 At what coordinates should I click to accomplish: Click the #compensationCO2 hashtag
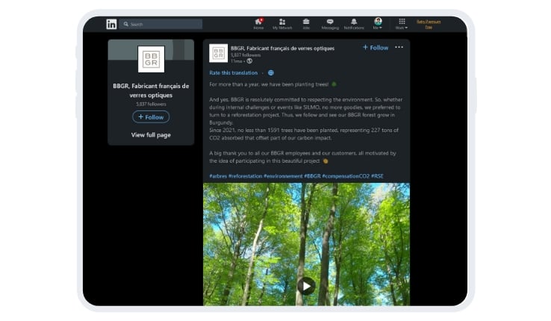pos(346,176)
